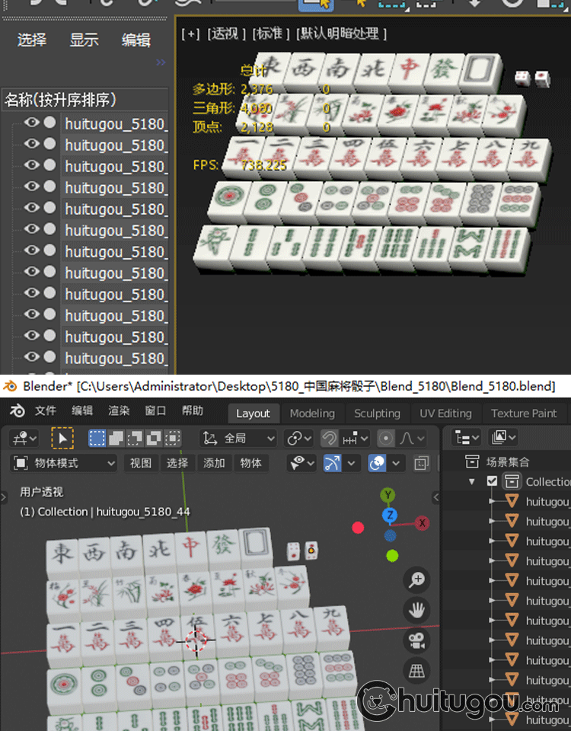Switch to the Modeling workspace tab
The image size is (571, 731).
coord(312,413)
